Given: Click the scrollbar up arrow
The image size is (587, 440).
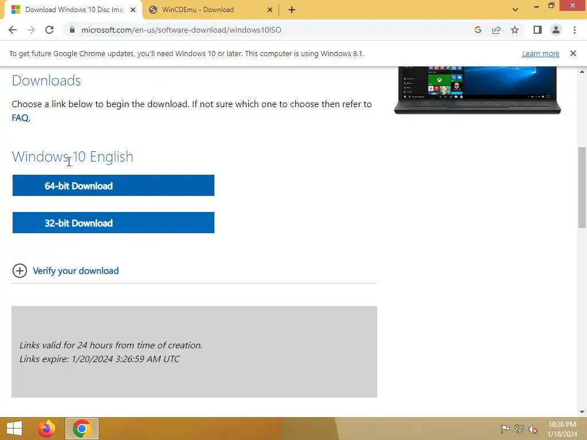Looking at the screenshot, I should point(582,71).
